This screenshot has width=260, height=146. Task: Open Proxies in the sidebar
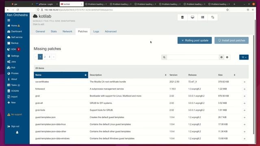pos(13,73)
